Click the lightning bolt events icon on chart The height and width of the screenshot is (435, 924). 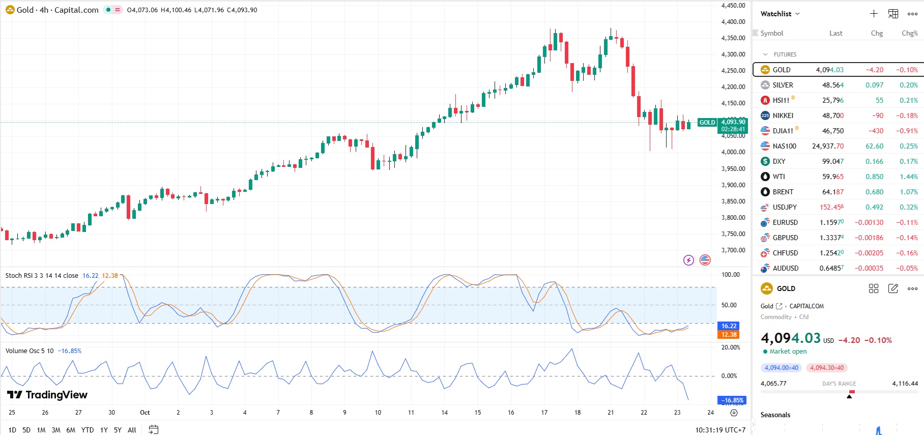click(688, 260)
